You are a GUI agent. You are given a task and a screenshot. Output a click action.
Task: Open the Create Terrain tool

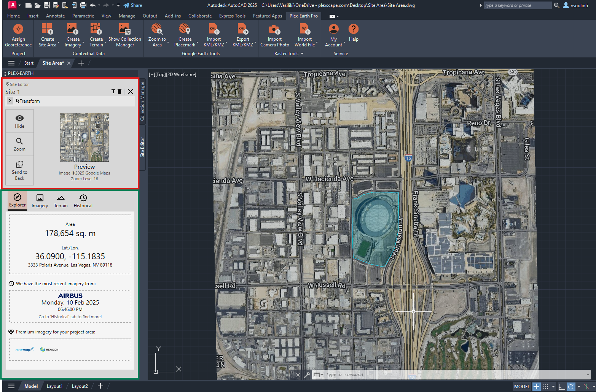coord(96,35)
